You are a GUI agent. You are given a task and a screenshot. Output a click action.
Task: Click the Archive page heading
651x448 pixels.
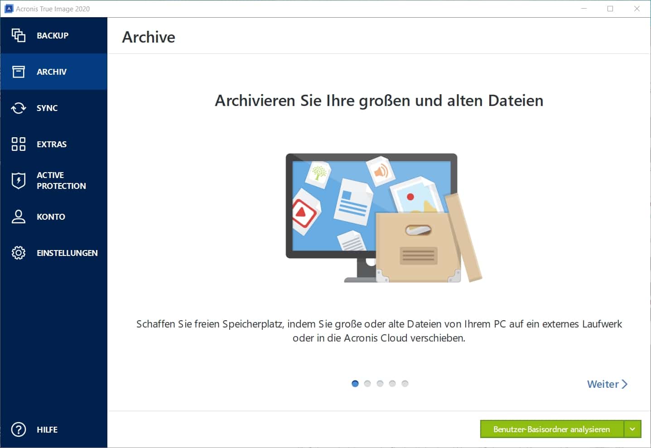tap(149, 37)
